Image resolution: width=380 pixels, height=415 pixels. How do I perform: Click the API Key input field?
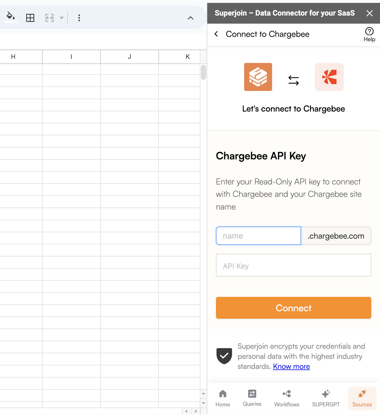(294, 265)
